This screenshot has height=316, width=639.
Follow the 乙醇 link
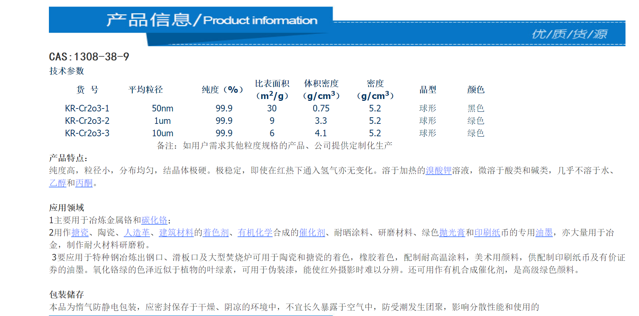pos(58,183)
